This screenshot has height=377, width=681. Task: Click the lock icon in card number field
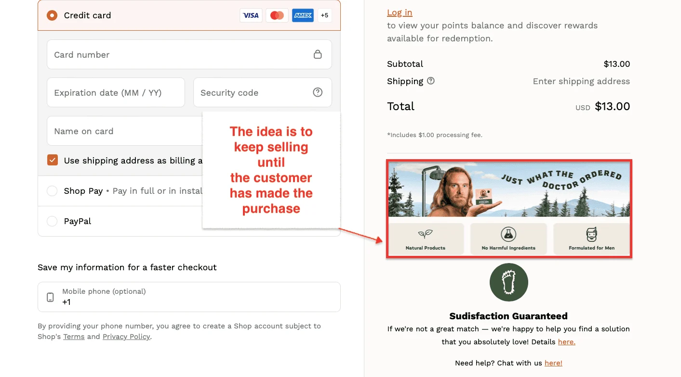pyautogui.click(x=318, y=54)
